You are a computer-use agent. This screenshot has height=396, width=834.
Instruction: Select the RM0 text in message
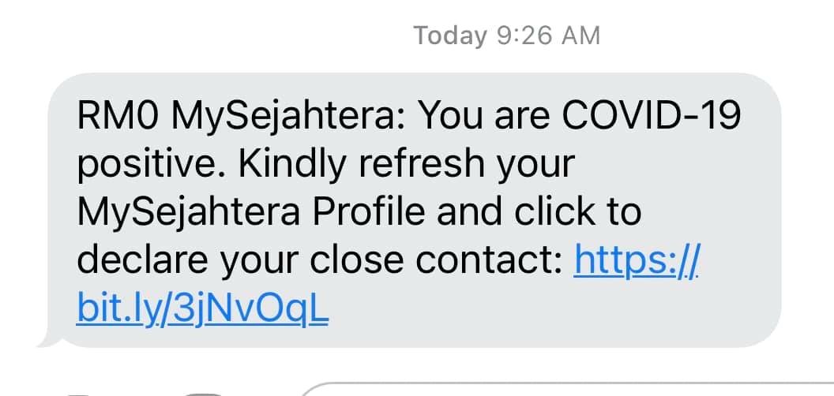(x=118, y=117)
